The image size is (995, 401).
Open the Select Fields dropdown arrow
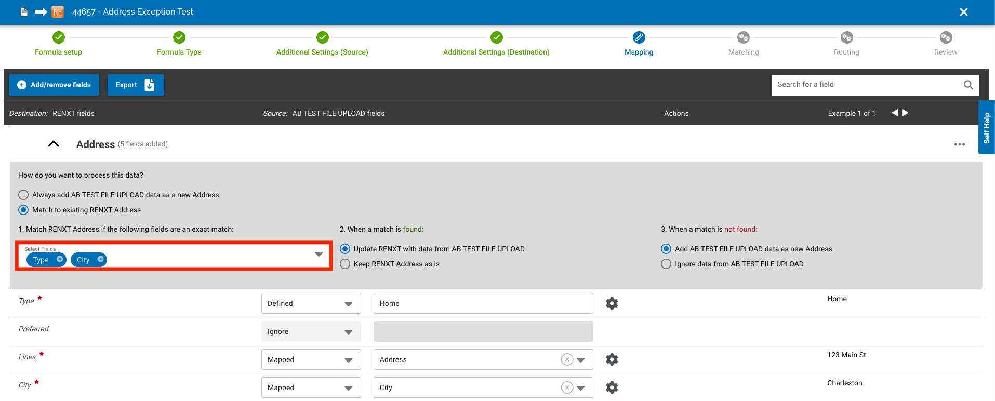click(319, 254)
